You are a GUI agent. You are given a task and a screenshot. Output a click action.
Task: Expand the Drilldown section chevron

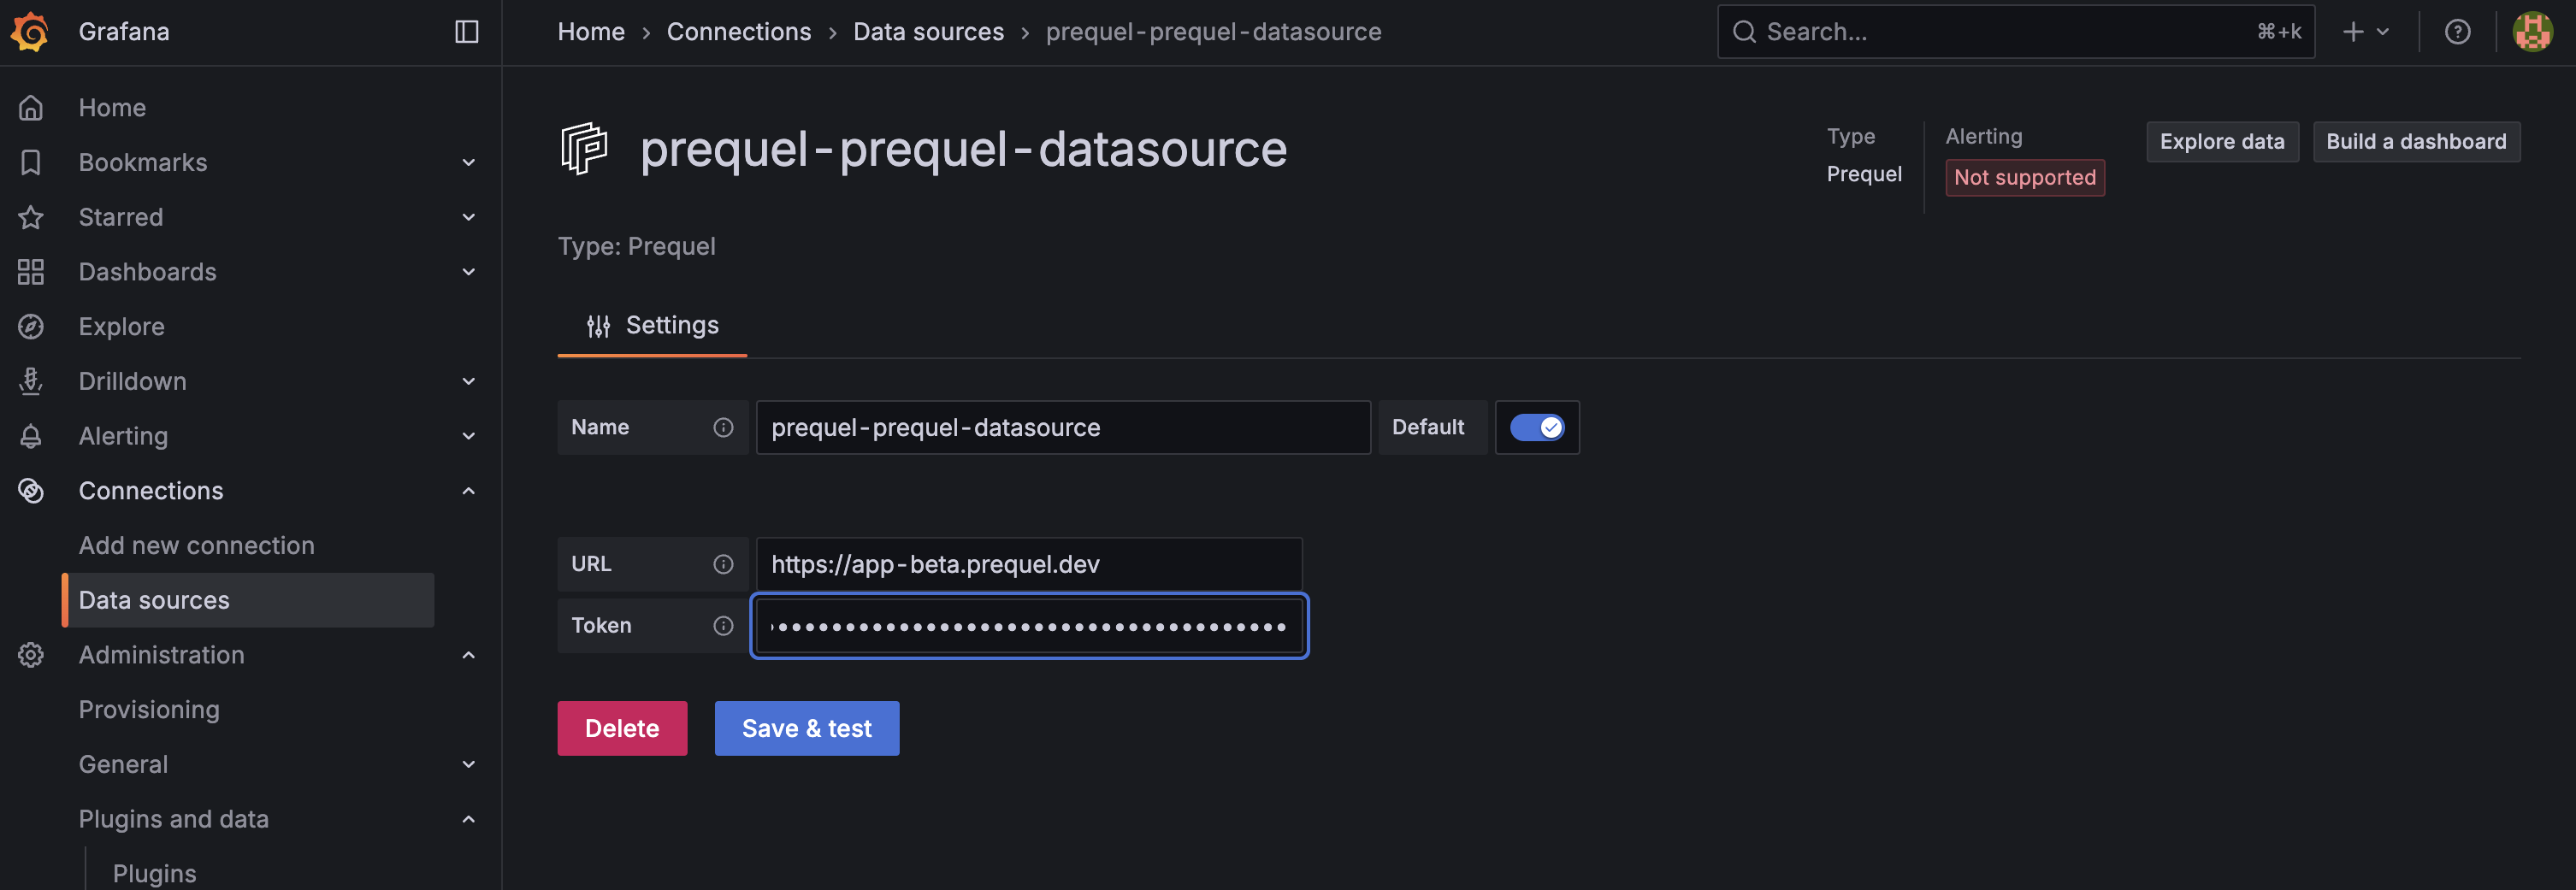tap(468, 382)
